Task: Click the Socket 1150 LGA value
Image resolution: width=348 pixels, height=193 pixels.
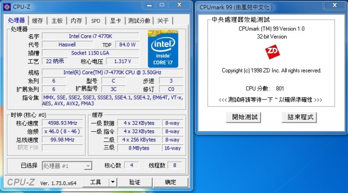Action: [x=90, y=53]
